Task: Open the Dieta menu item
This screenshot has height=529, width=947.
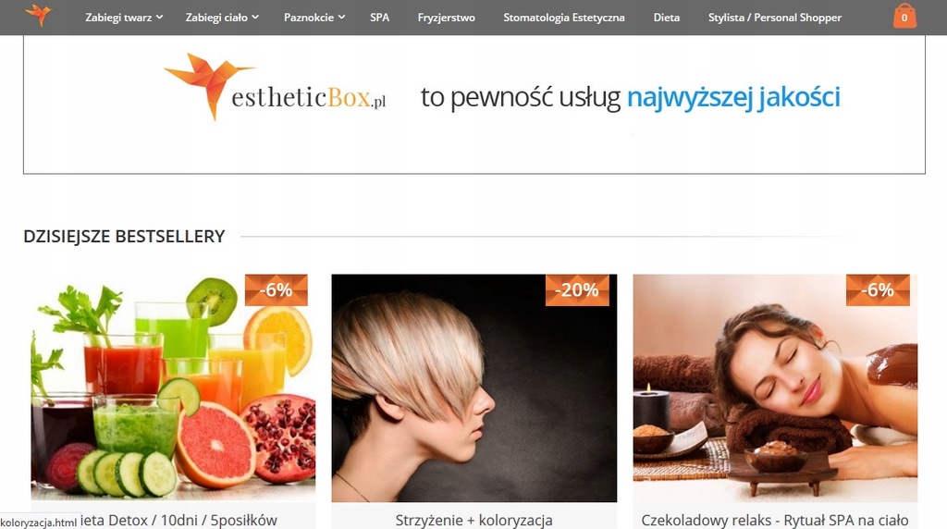Action: click(x=667, y=18)
